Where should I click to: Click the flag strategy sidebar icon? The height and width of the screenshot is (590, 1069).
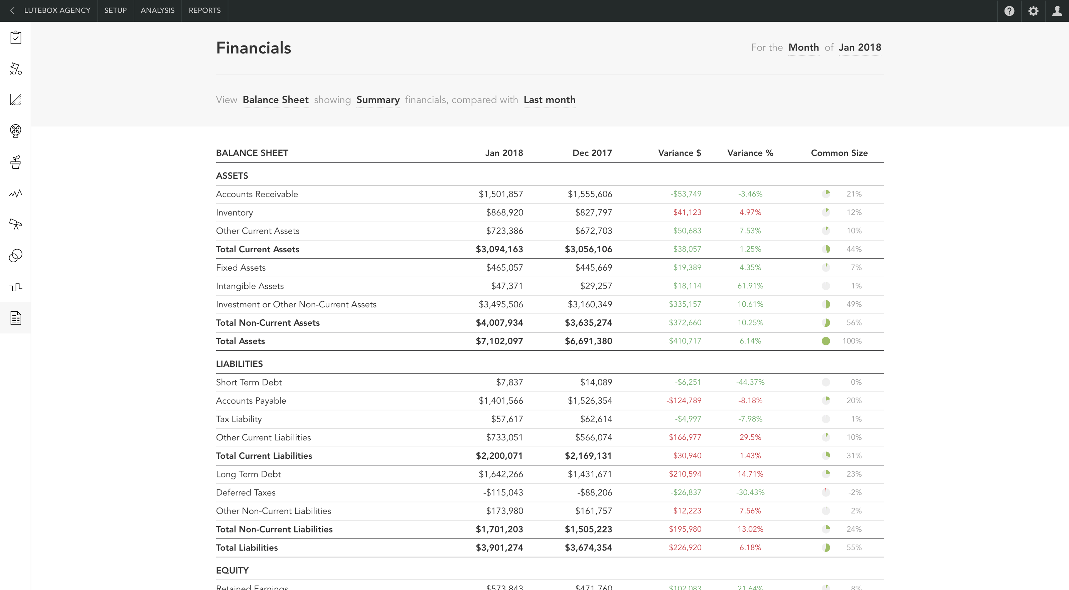pyautogui.click(x=15, y=69)
